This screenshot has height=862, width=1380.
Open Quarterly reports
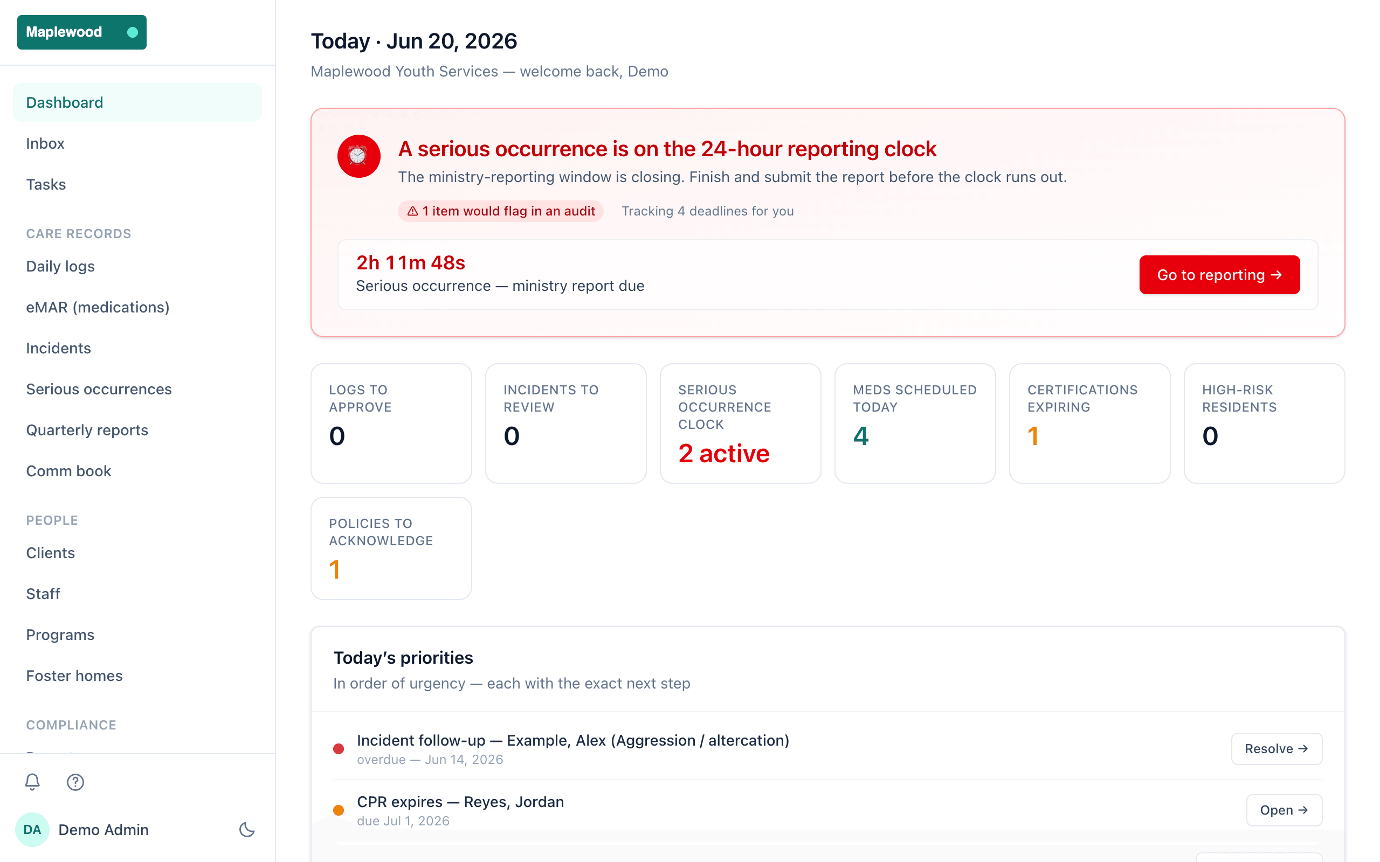tap(137, 430)
